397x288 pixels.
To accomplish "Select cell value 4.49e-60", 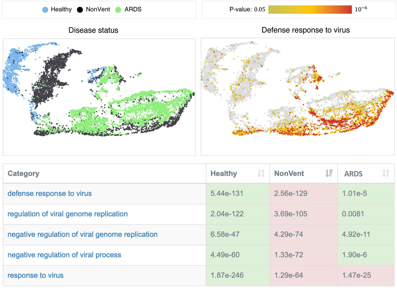I will (x=225, y=255).
